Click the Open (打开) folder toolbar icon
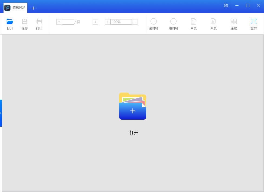 [10, 22]
